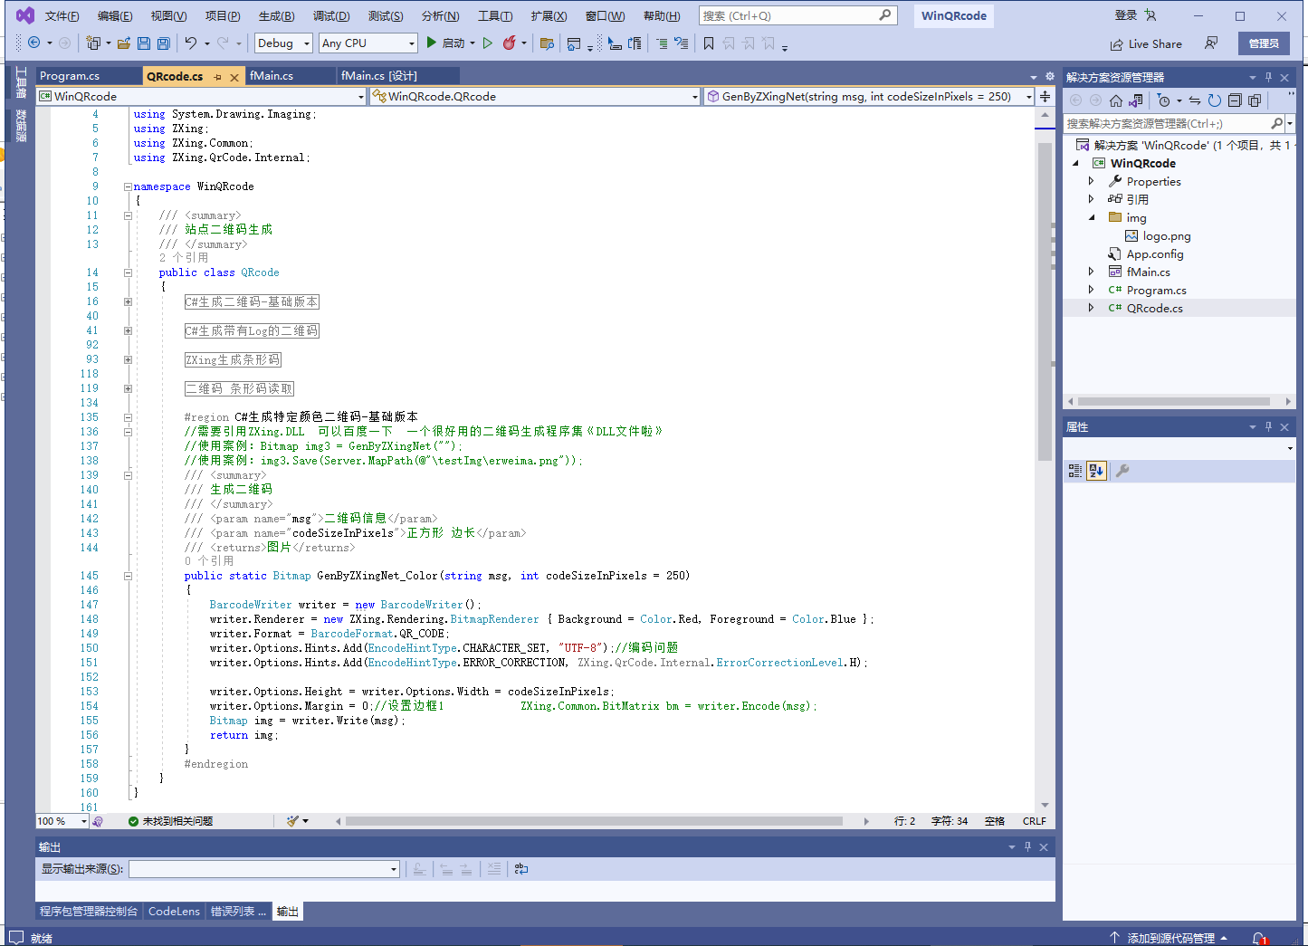Click split editor icon beside member dropdown

[x=1045, y=96]
